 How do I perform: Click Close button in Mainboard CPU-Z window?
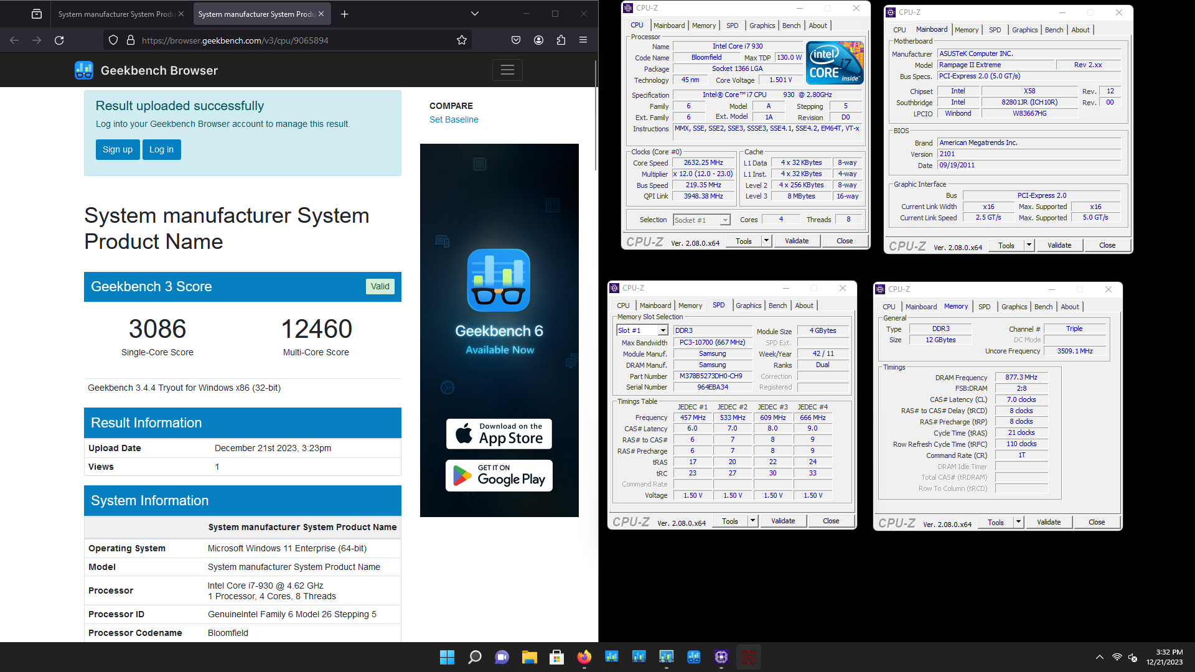point(1107,245)
